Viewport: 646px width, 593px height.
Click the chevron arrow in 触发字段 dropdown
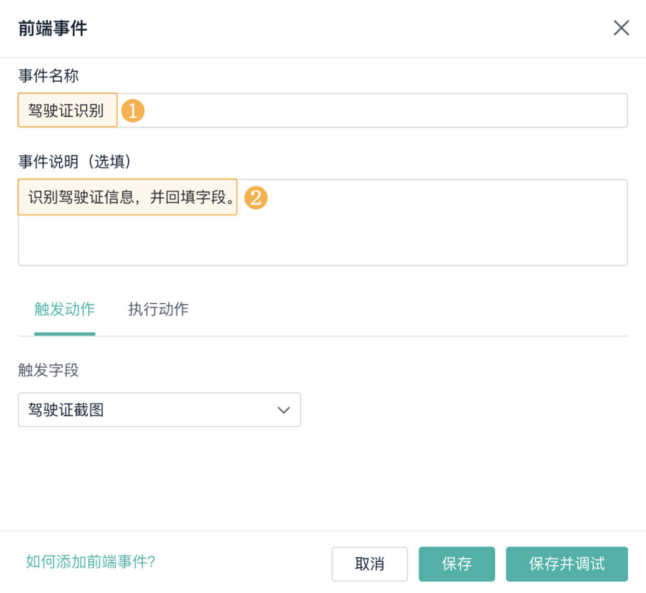[x=283, y=410]
